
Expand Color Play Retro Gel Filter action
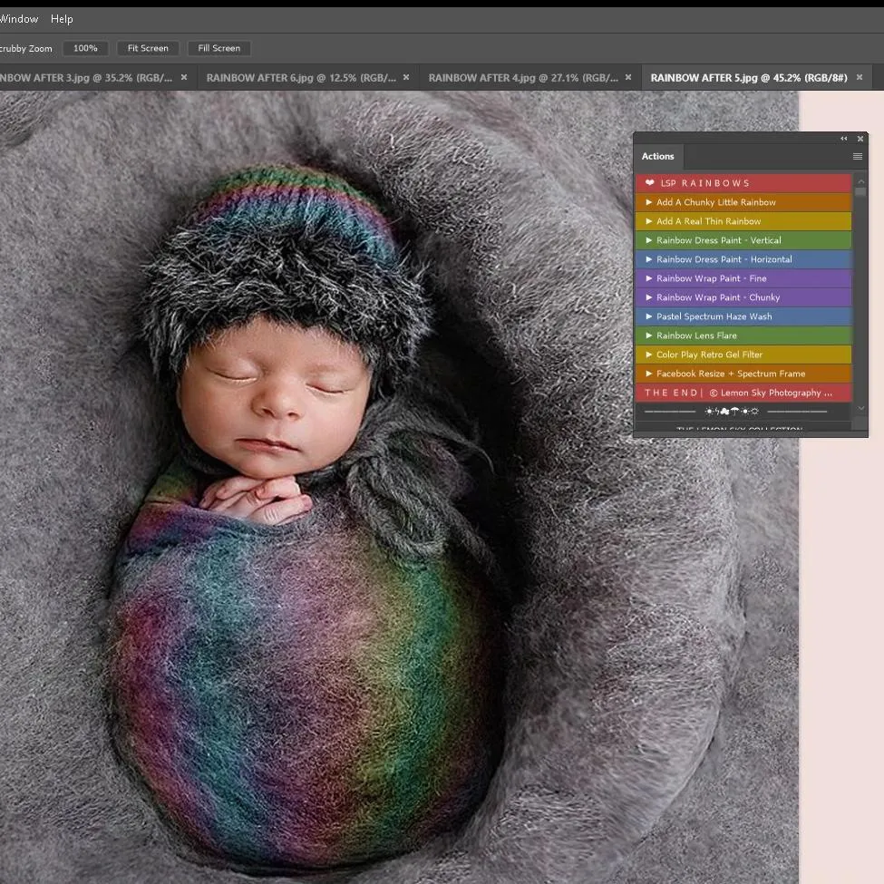click(649, 355)
